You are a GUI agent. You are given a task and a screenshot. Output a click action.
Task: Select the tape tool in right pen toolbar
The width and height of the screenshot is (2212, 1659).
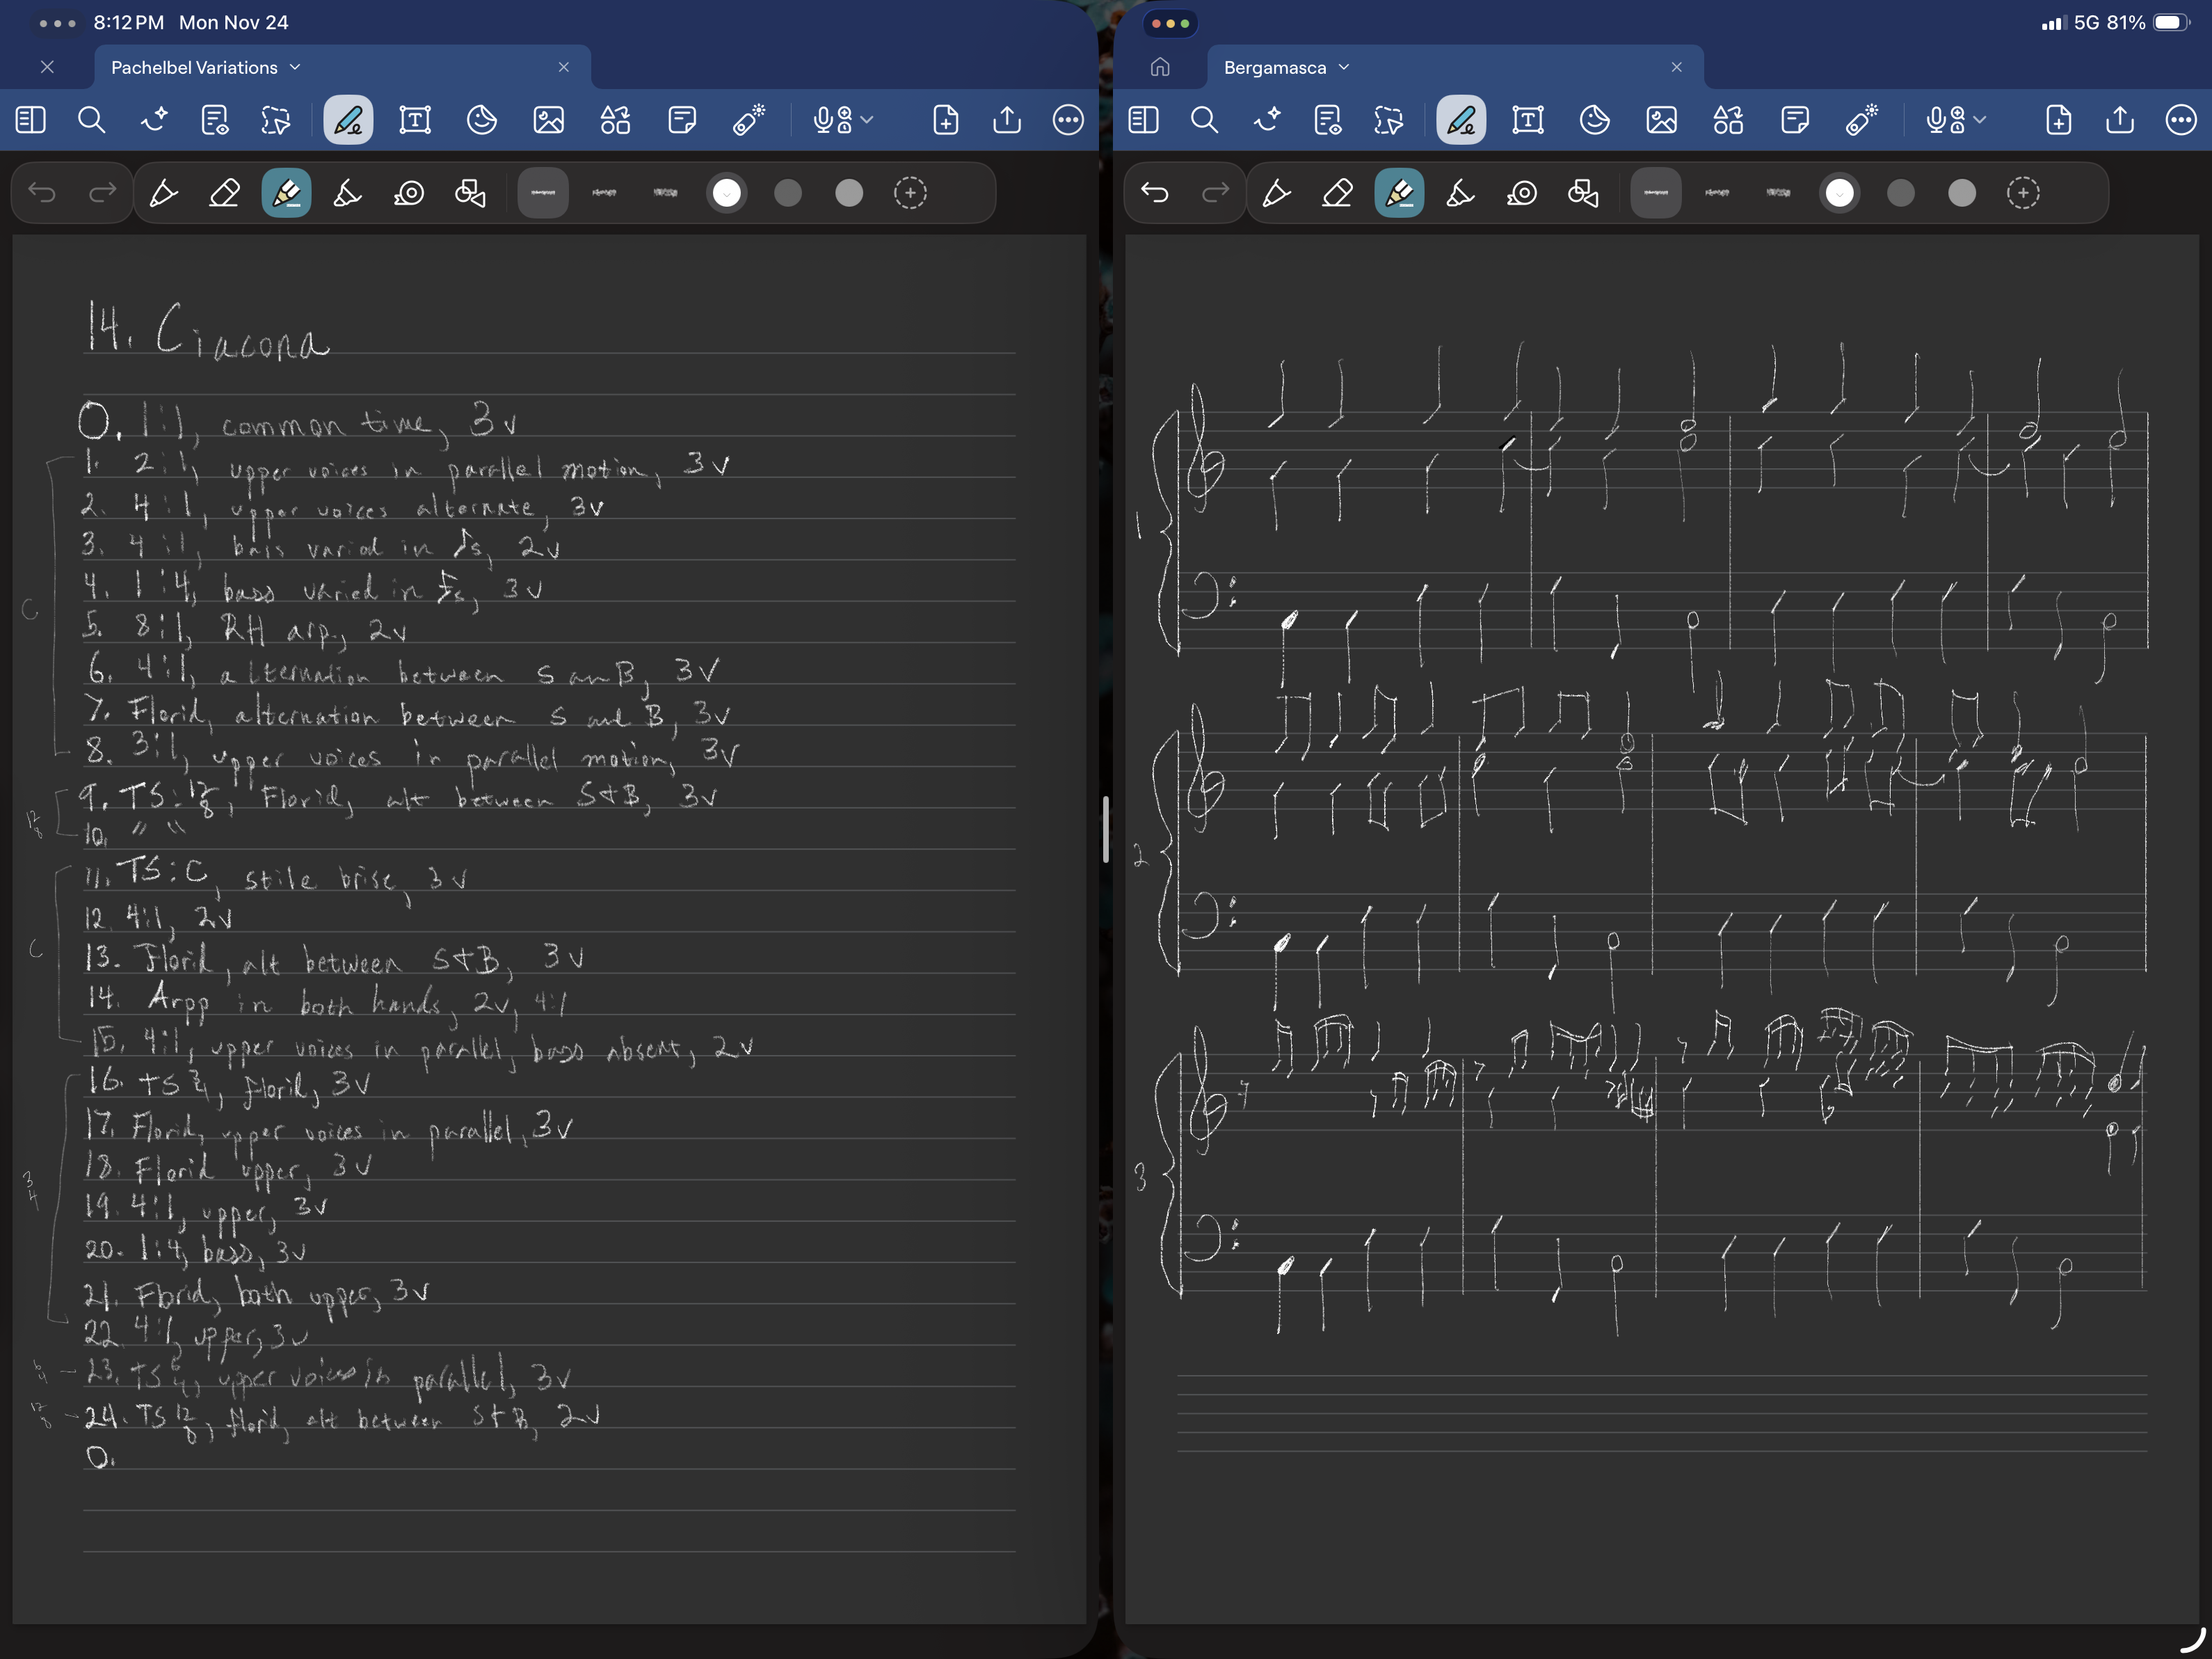point(1521,193)
